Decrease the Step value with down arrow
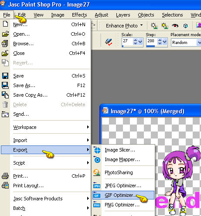 [x=160, y=43]
